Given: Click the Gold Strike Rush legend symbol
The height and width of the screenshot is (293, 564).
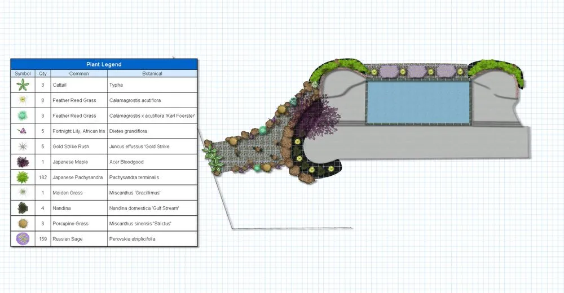Looking at the screenshot, I should point(23,146).
